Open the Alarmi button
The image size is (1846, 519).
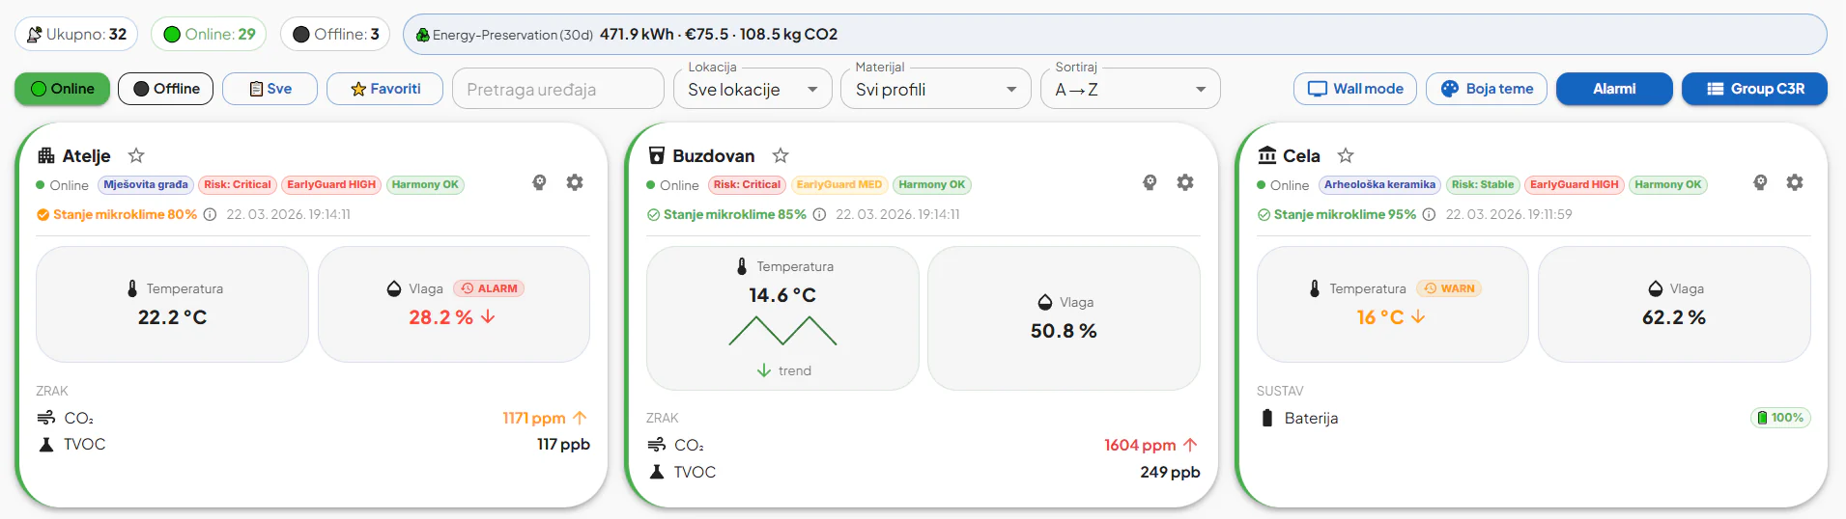(1614, 89)
